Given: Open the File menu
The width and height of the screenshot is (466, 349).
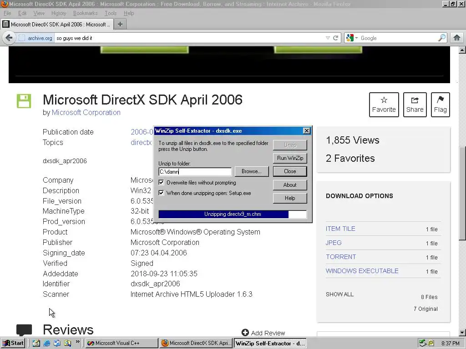Looking at the screenshot, I should click(7, 13).
